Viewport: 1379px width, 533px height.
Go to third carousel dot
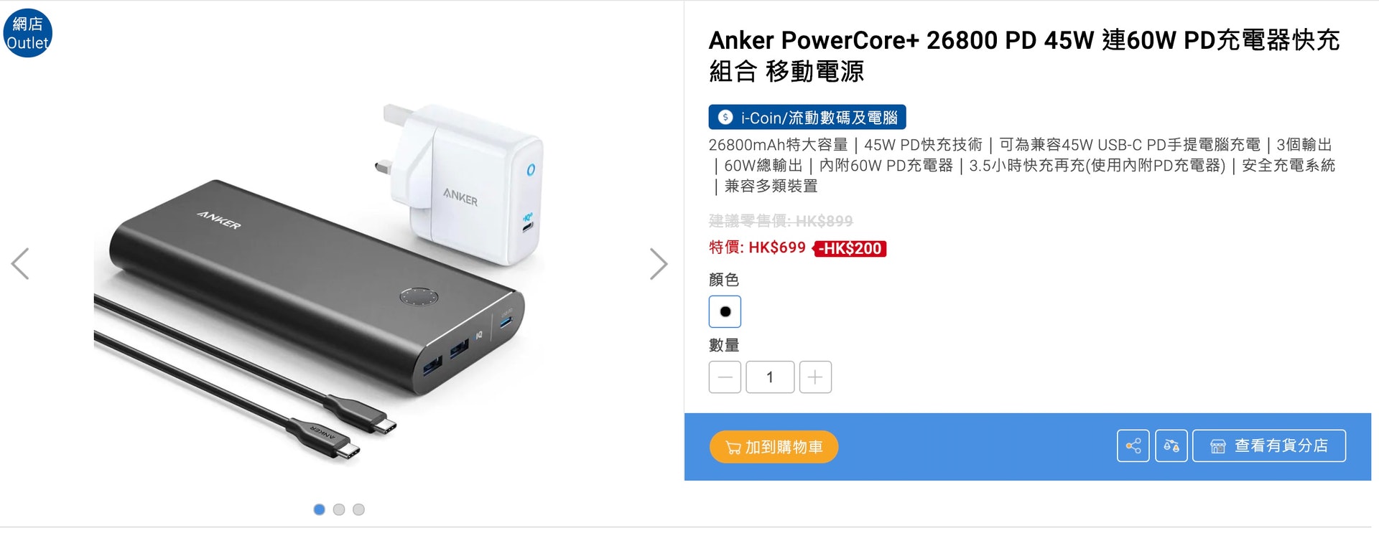coord(358,509)
